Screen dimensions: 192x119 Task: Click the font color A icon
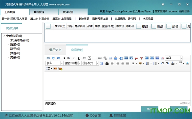pyautogui.click(x=133, y=63)
